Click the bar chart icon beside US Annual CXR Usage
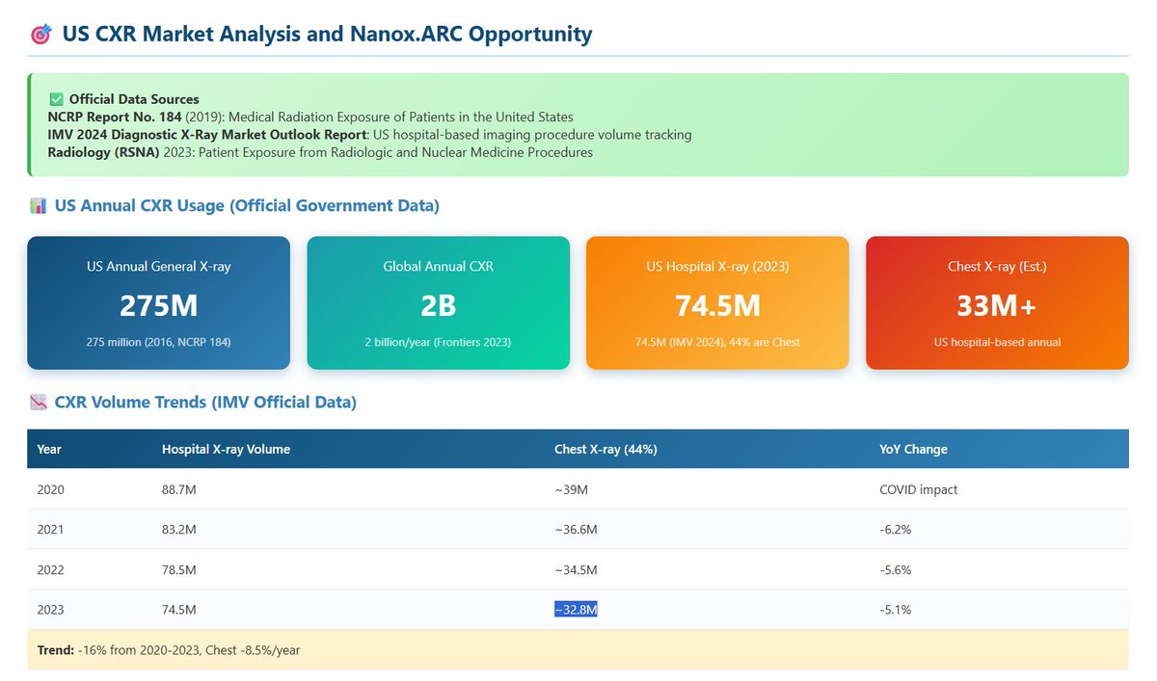1157x681 pixels. [39, 205]
